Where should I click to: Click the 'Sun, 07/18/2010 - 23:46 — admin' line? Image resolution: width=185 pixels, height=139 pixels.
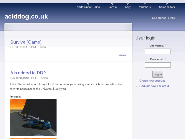coord(29,78)
